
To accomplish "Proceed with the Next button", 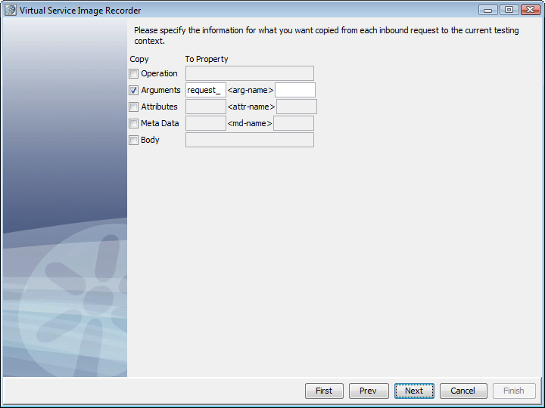I will [414, 391].
